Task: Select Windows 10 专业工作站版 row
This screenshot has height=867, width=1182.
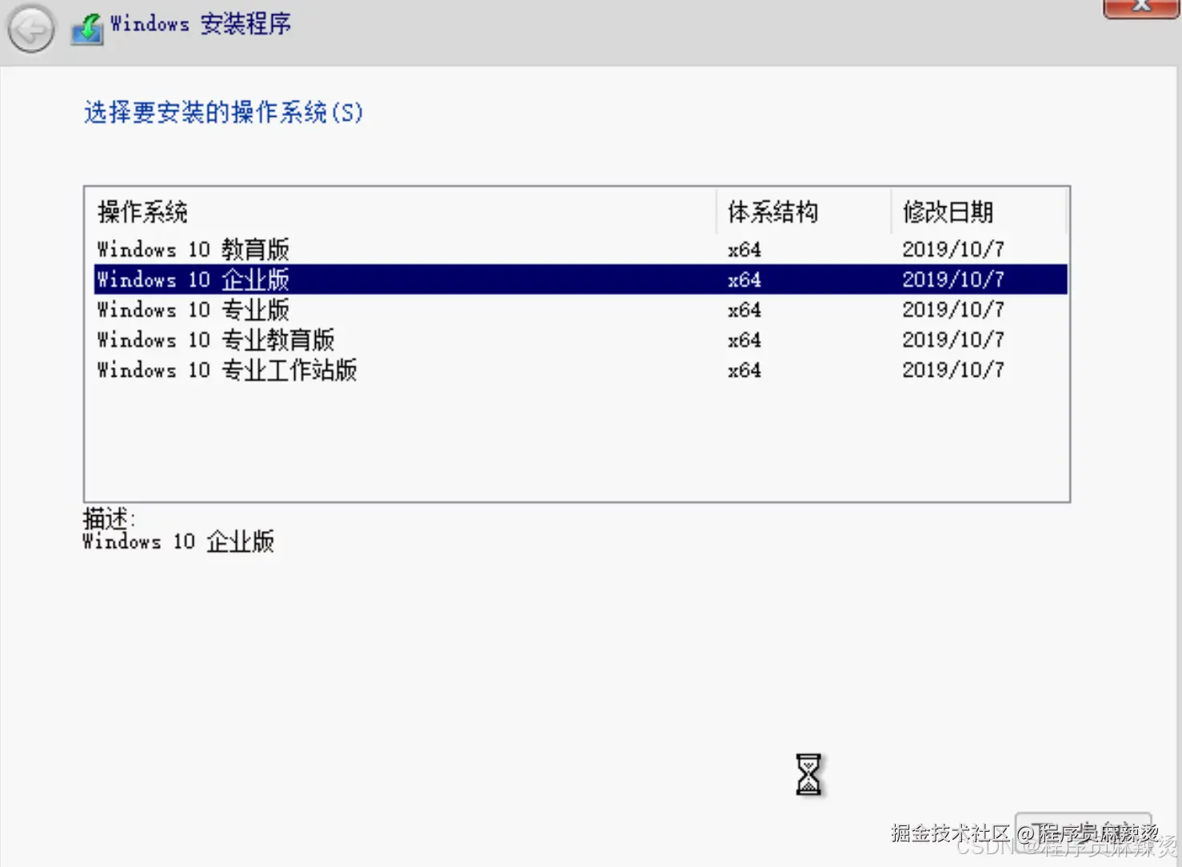Action: [x=581, y=370]
